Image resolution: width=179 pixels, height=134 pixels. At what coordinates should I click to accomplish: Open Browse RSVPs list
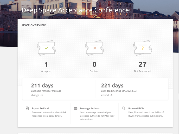pyautogui.click(x=136, y=108)
